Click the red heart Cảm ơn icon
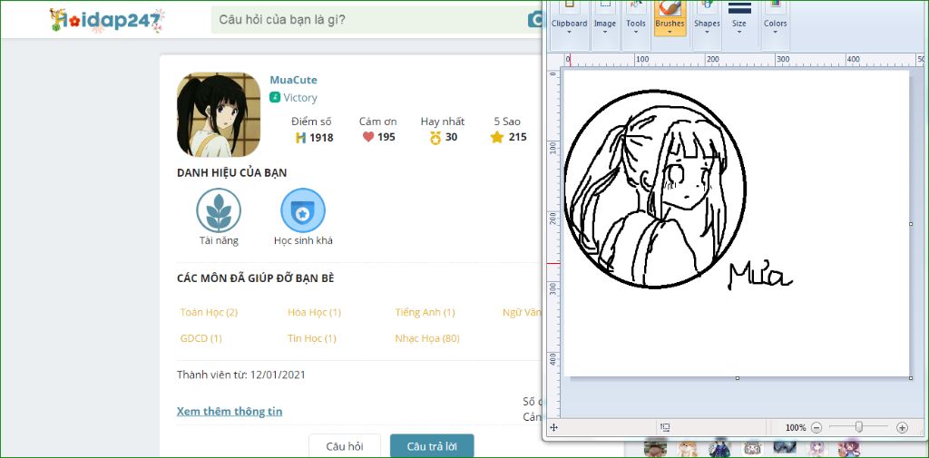Screen dimensions: 929x458 point(368,137)
